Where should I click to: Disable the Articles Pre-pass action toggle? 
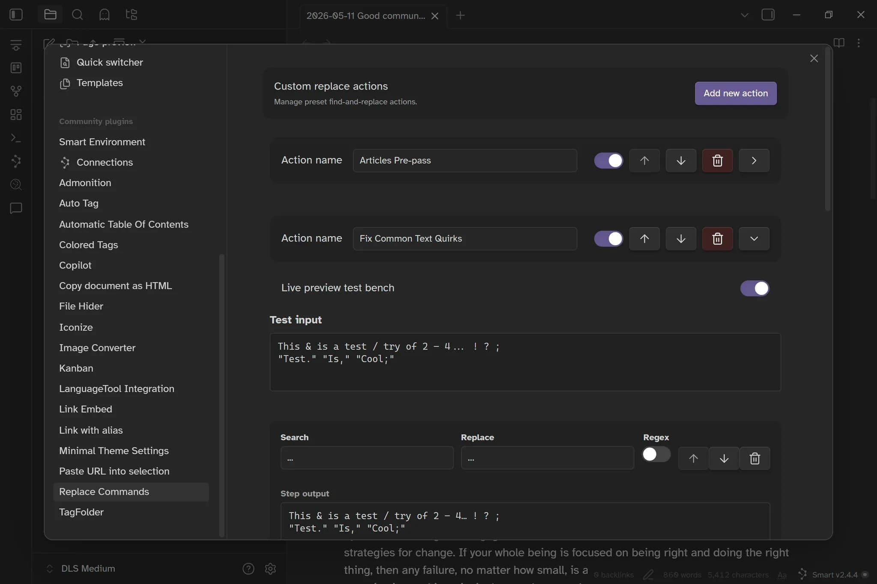point(609,160)
